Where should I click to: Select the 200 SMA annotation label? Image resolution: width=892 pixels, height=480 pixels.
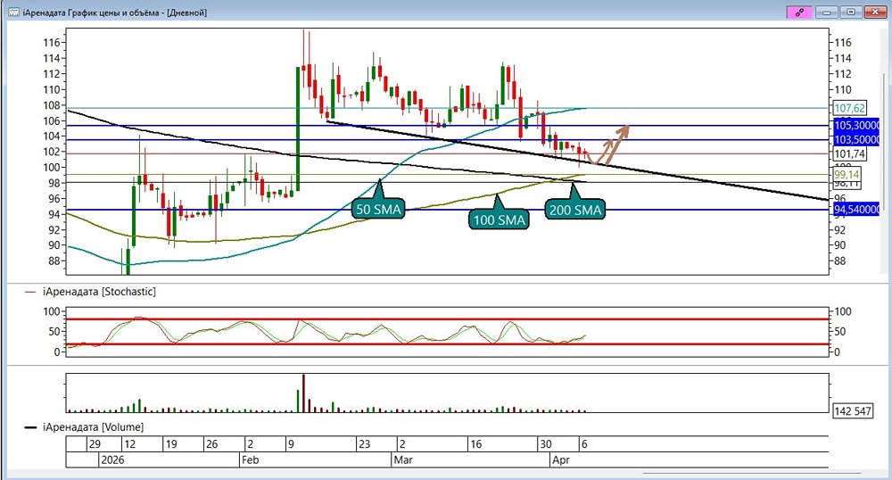575,210
